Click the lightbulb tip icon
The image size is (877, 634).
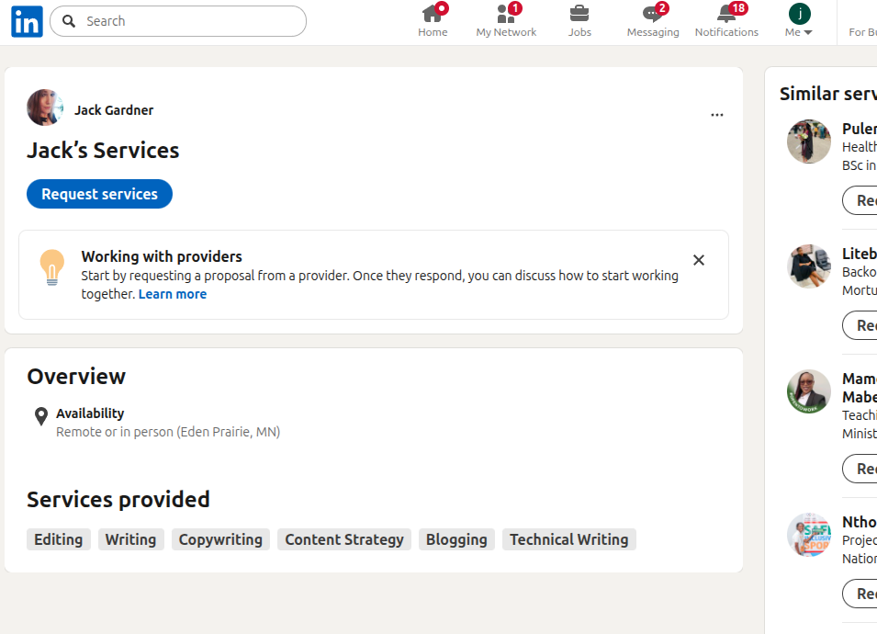pyautogui.click(x=52, y=267)
